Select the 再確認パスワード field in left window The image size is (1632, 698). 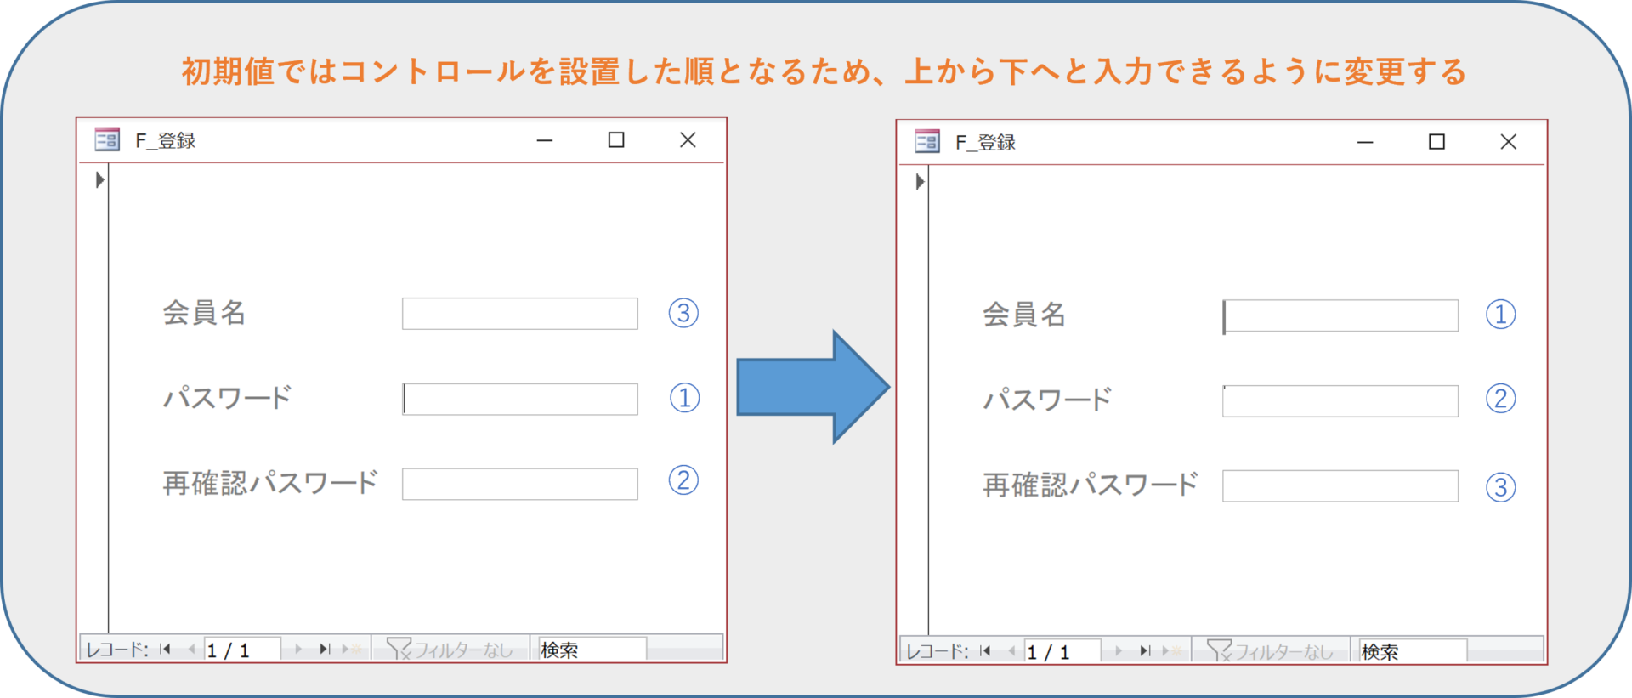tap(519, 485)
